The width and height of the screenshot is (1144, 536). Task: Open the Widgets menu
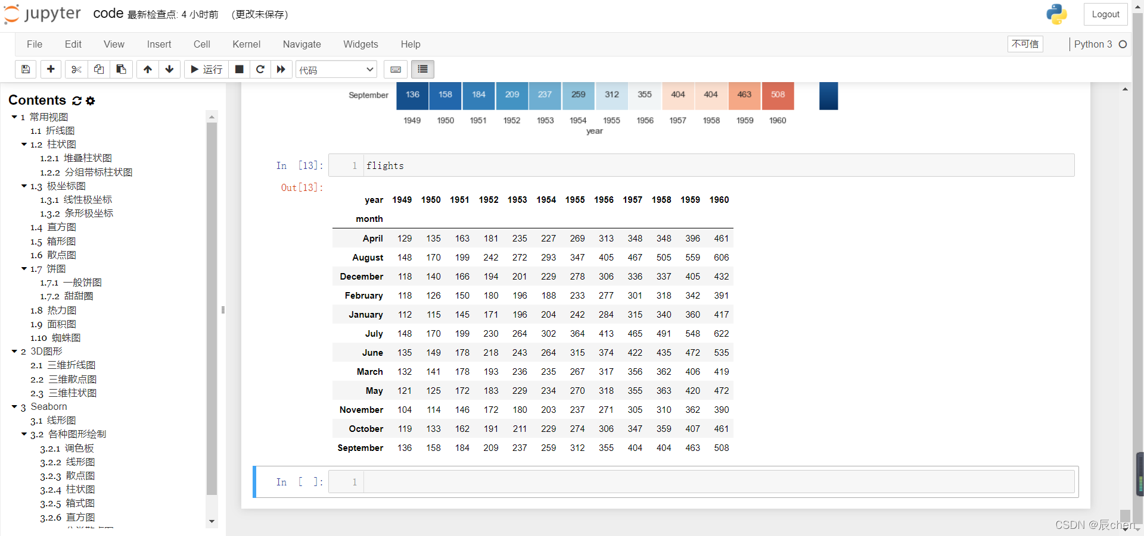click(360, 44)
